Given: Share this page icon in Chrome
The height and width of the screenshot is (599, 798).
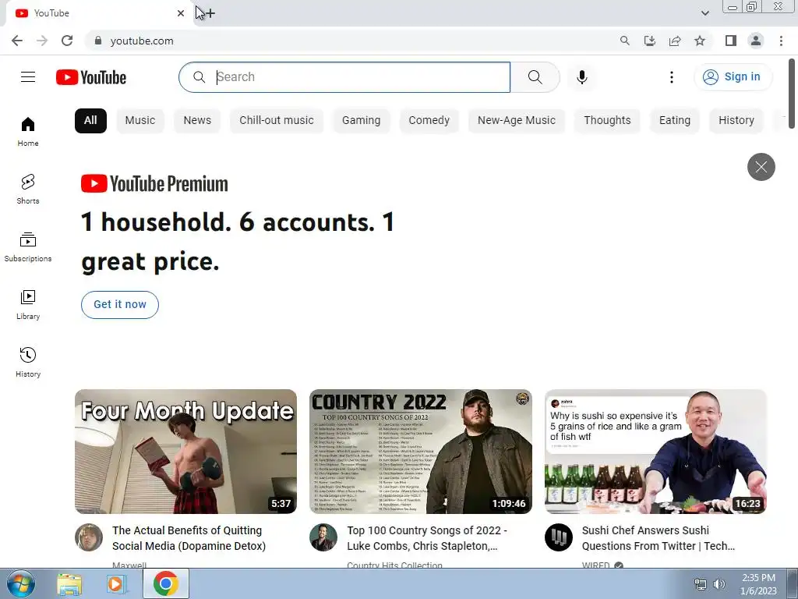Looking at the screenshot, I should 675,41.
